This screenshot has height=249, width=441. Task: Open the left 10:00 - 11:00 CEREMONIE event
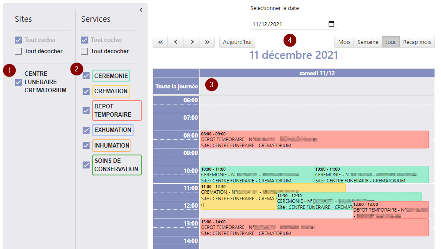257,175
